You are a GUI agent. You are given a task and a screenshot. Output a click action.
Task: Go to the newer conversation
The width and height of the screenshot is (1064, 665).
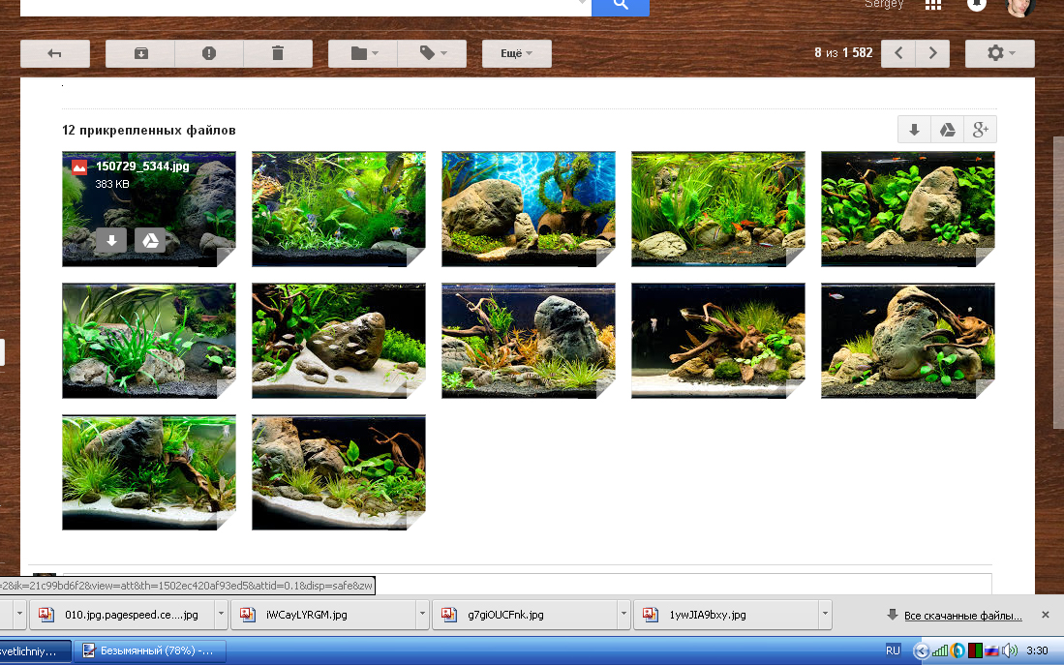click(898, 53)
